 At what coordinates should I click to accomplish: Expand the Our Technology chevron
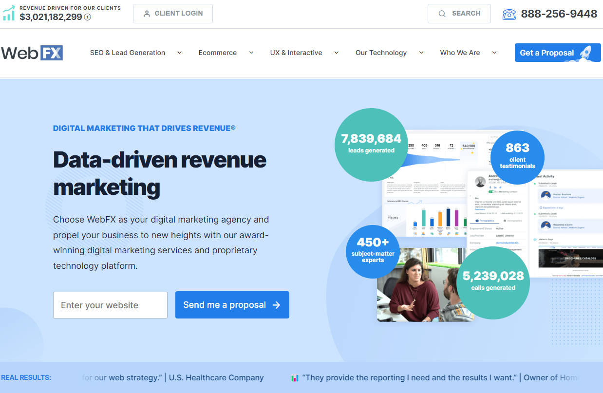coord(421,53)
